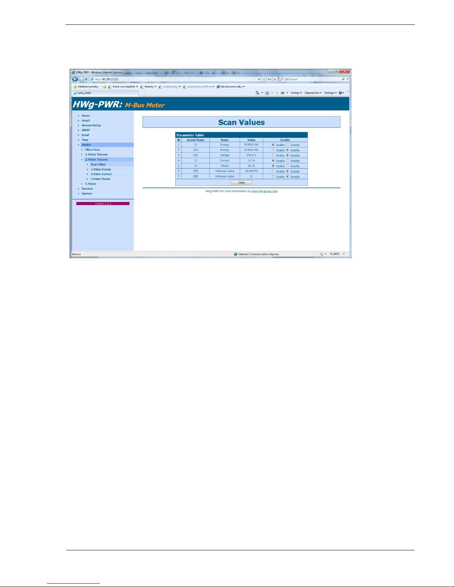Viewport: 454px width, 587px height.
Task: Select Disable for the Power row
Action: [x=288, y=166]
